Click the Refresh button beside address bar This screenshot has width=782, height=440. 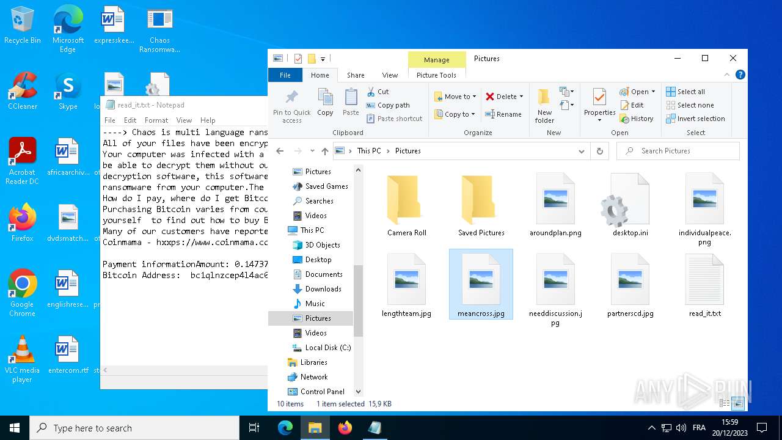point(599,151)
